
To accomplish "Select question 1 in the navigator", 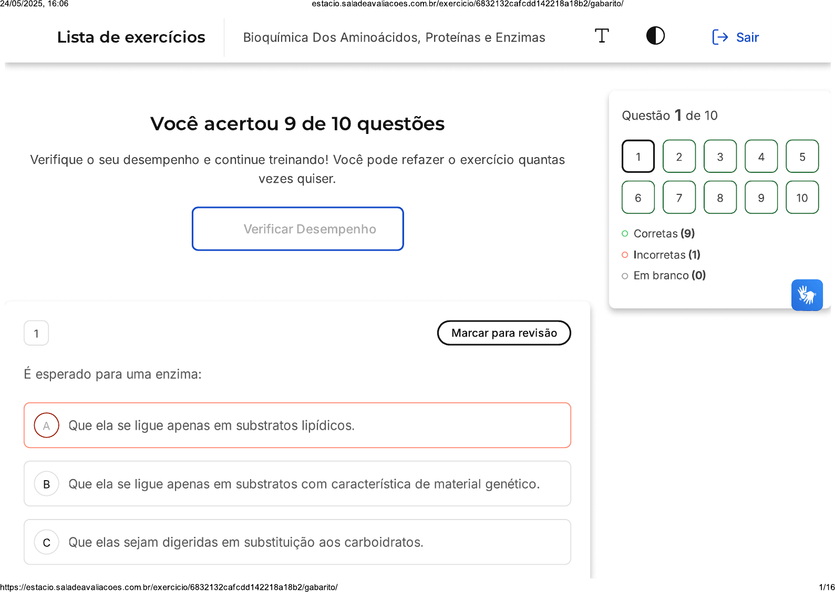I will (x=638, y=157).
